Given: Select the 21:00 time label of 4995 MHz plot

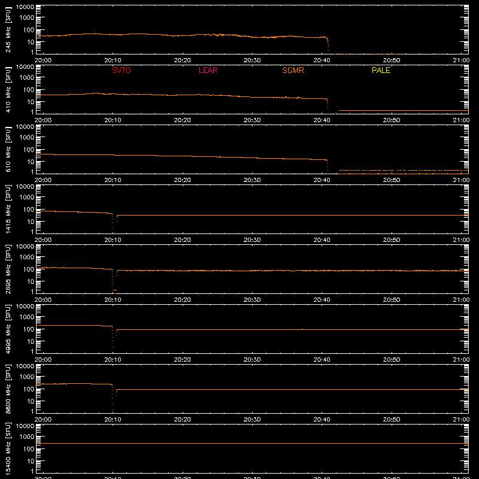Looking at the screenshot, I should pyautogui.click(x=461, y=360).
